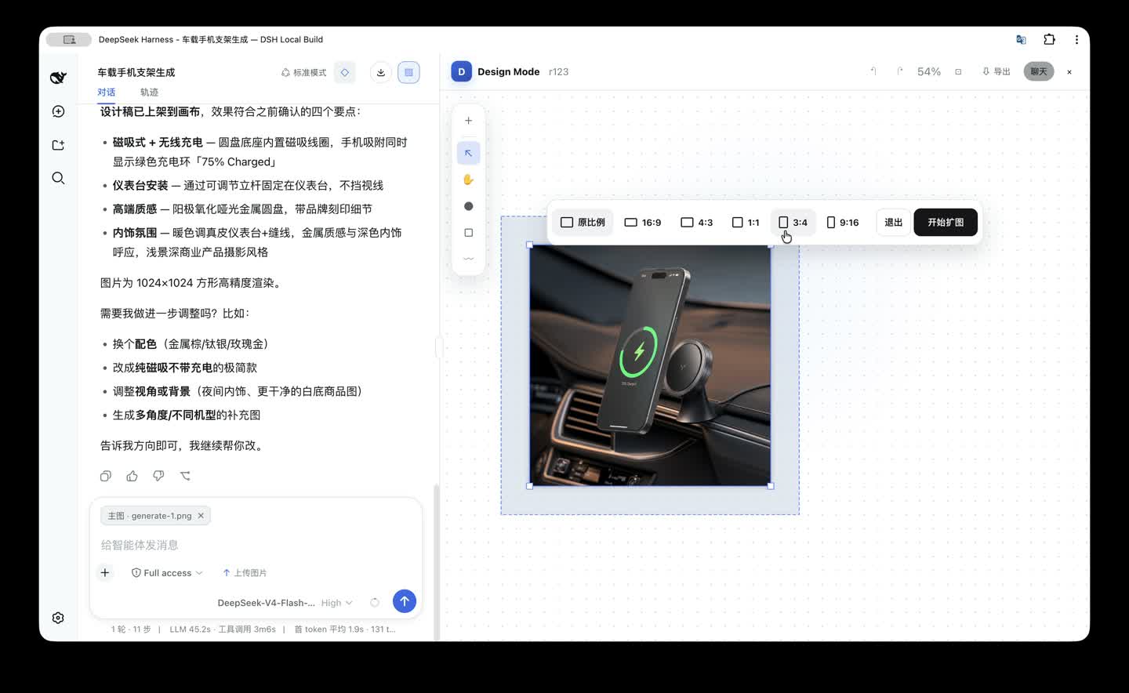This screenshot has width=1129, height=693.
Task: Expand the Full access permission dropdown
Action: [167, 573]
